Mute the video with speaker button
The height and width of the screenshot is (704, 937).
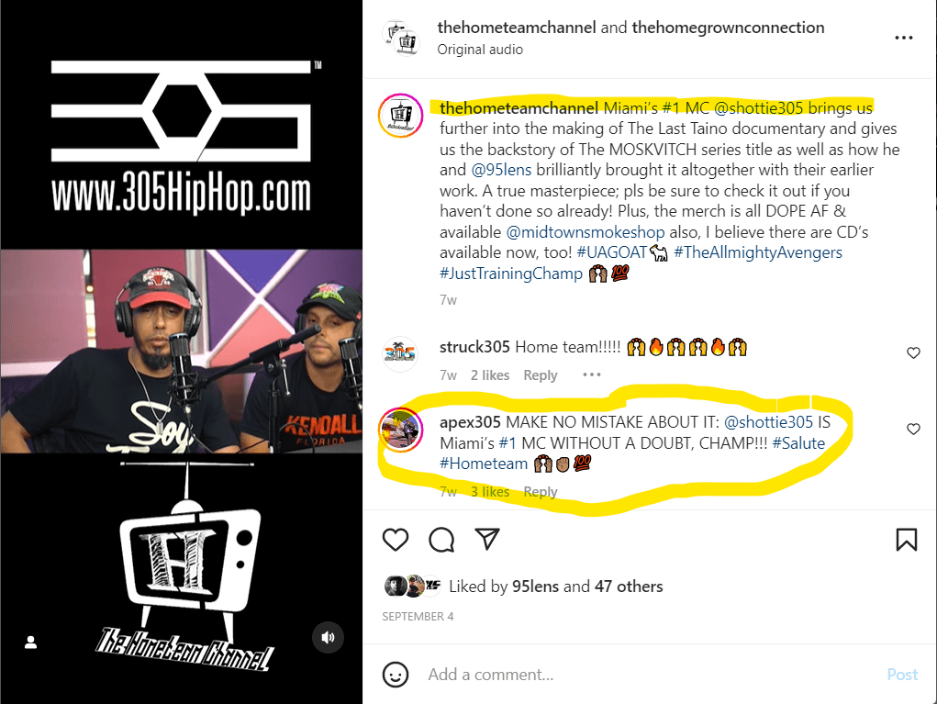[x=328, y=638]
